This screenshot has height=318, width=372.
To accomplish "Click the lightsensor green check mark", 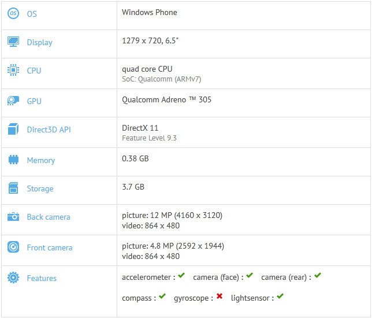I will coord(280,297).
